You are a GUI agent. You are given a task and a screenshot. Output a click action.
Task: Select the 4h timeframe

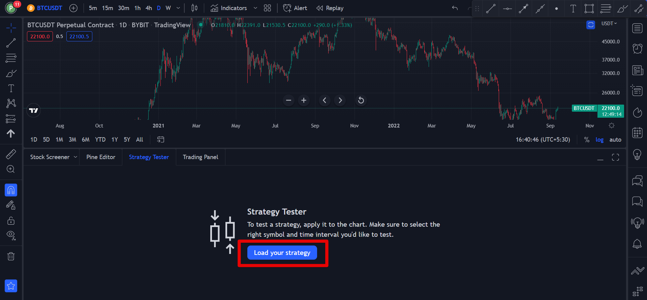[x=149, y=8]
